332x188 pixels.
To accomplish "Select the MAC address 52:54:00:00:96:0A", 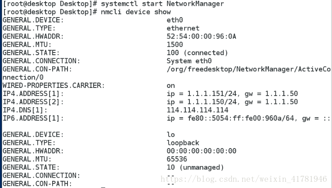I will (x=202, y=36).
